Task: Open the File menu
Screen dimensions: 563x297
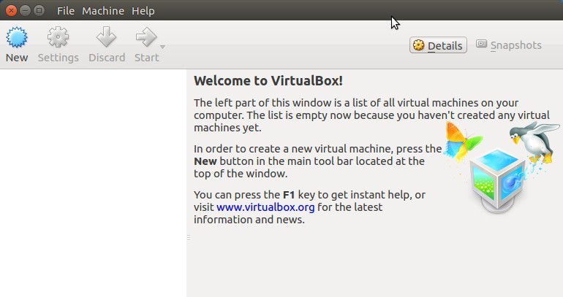Action: [x=66, y=11]
